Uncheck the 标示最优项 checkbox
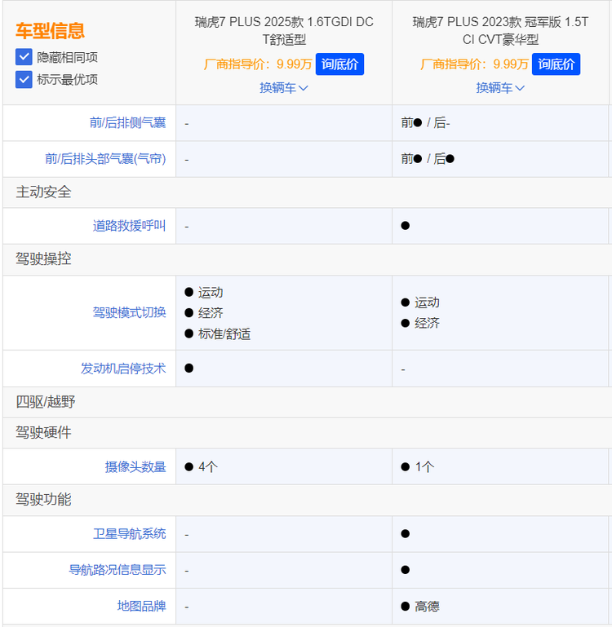 [24, 79]
